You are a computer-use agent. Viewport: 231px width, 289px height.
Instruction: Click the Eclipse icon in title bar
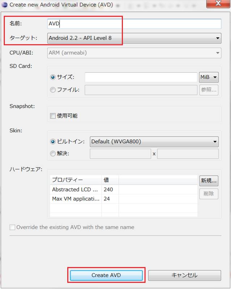point(4,5)
